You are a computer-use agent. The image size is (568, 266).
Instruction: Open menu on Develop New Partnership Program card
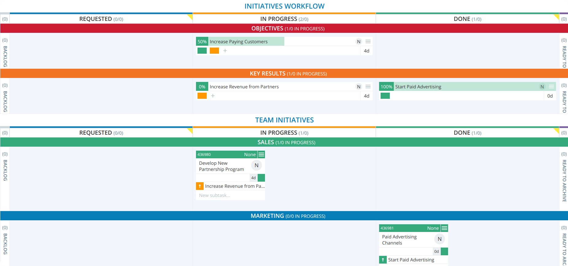261,154
